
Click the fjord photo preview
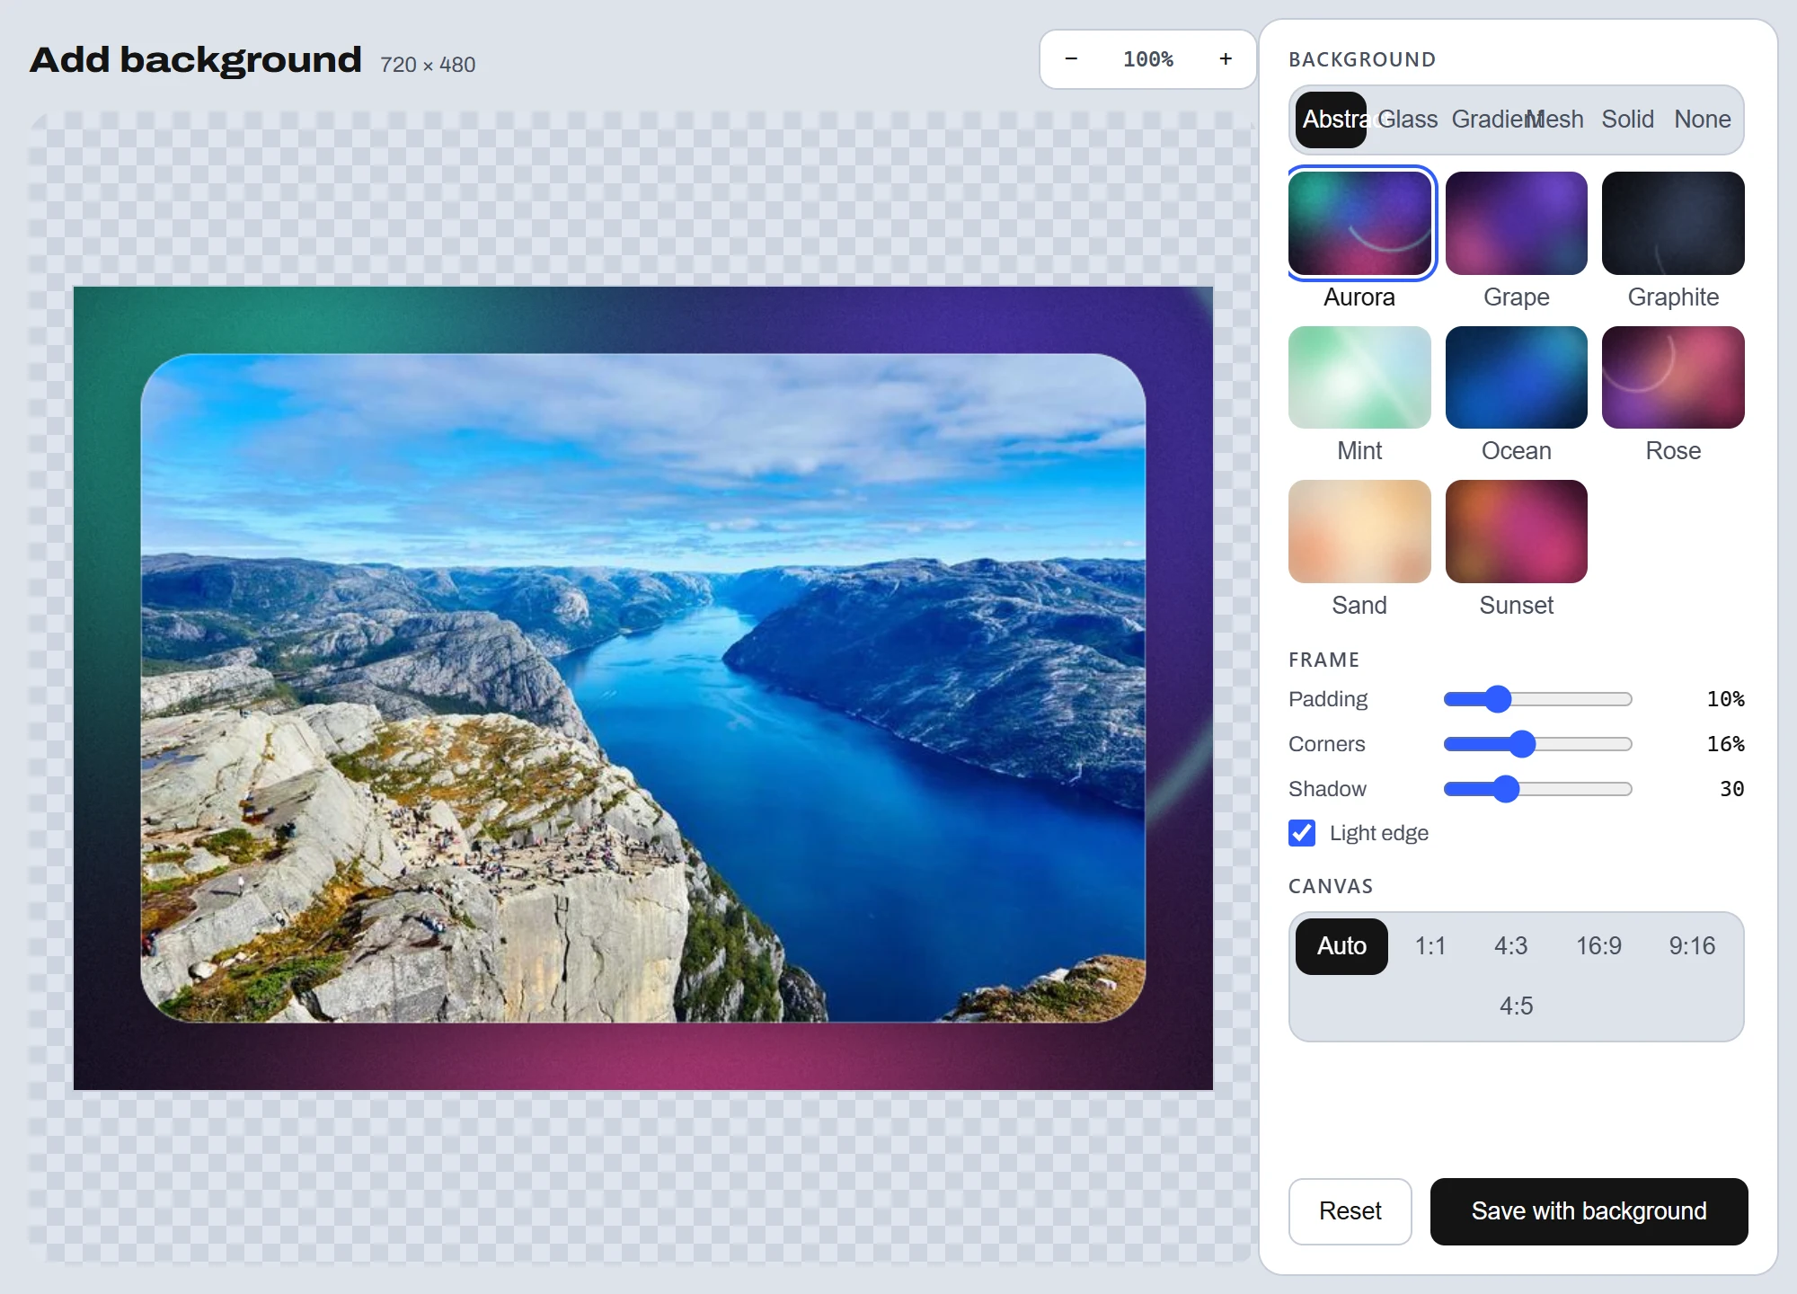pyautogui.click(x=643, y=687)
